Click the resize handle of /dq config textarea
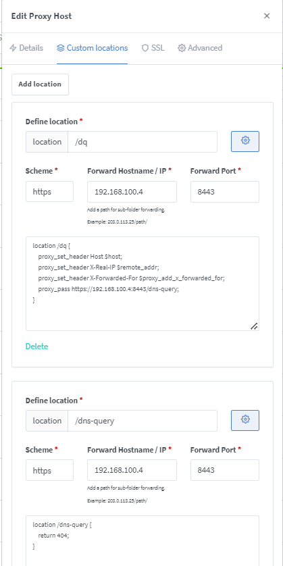Screen dimensions: 283x566 (x=254, y=326)
